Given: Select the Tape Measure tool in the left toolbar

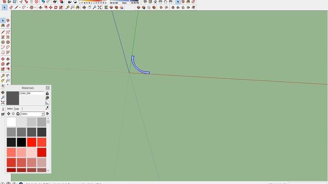Looking at the screenshot, I should [3, 76].
